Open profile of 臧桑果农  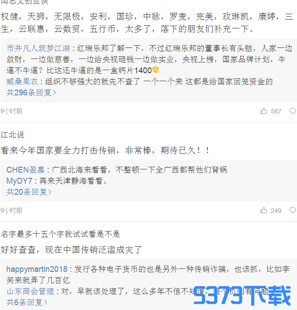22,82
